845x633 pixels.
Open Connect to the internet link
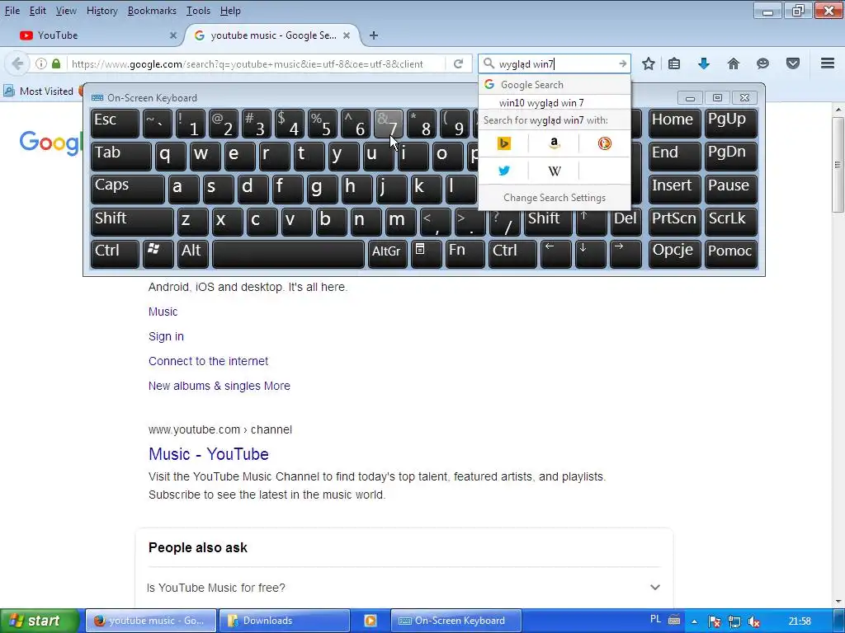coord(208,361)
